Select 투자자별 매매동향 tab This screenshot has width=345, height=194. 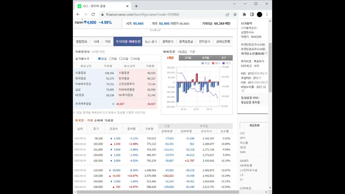pos(128,41)
